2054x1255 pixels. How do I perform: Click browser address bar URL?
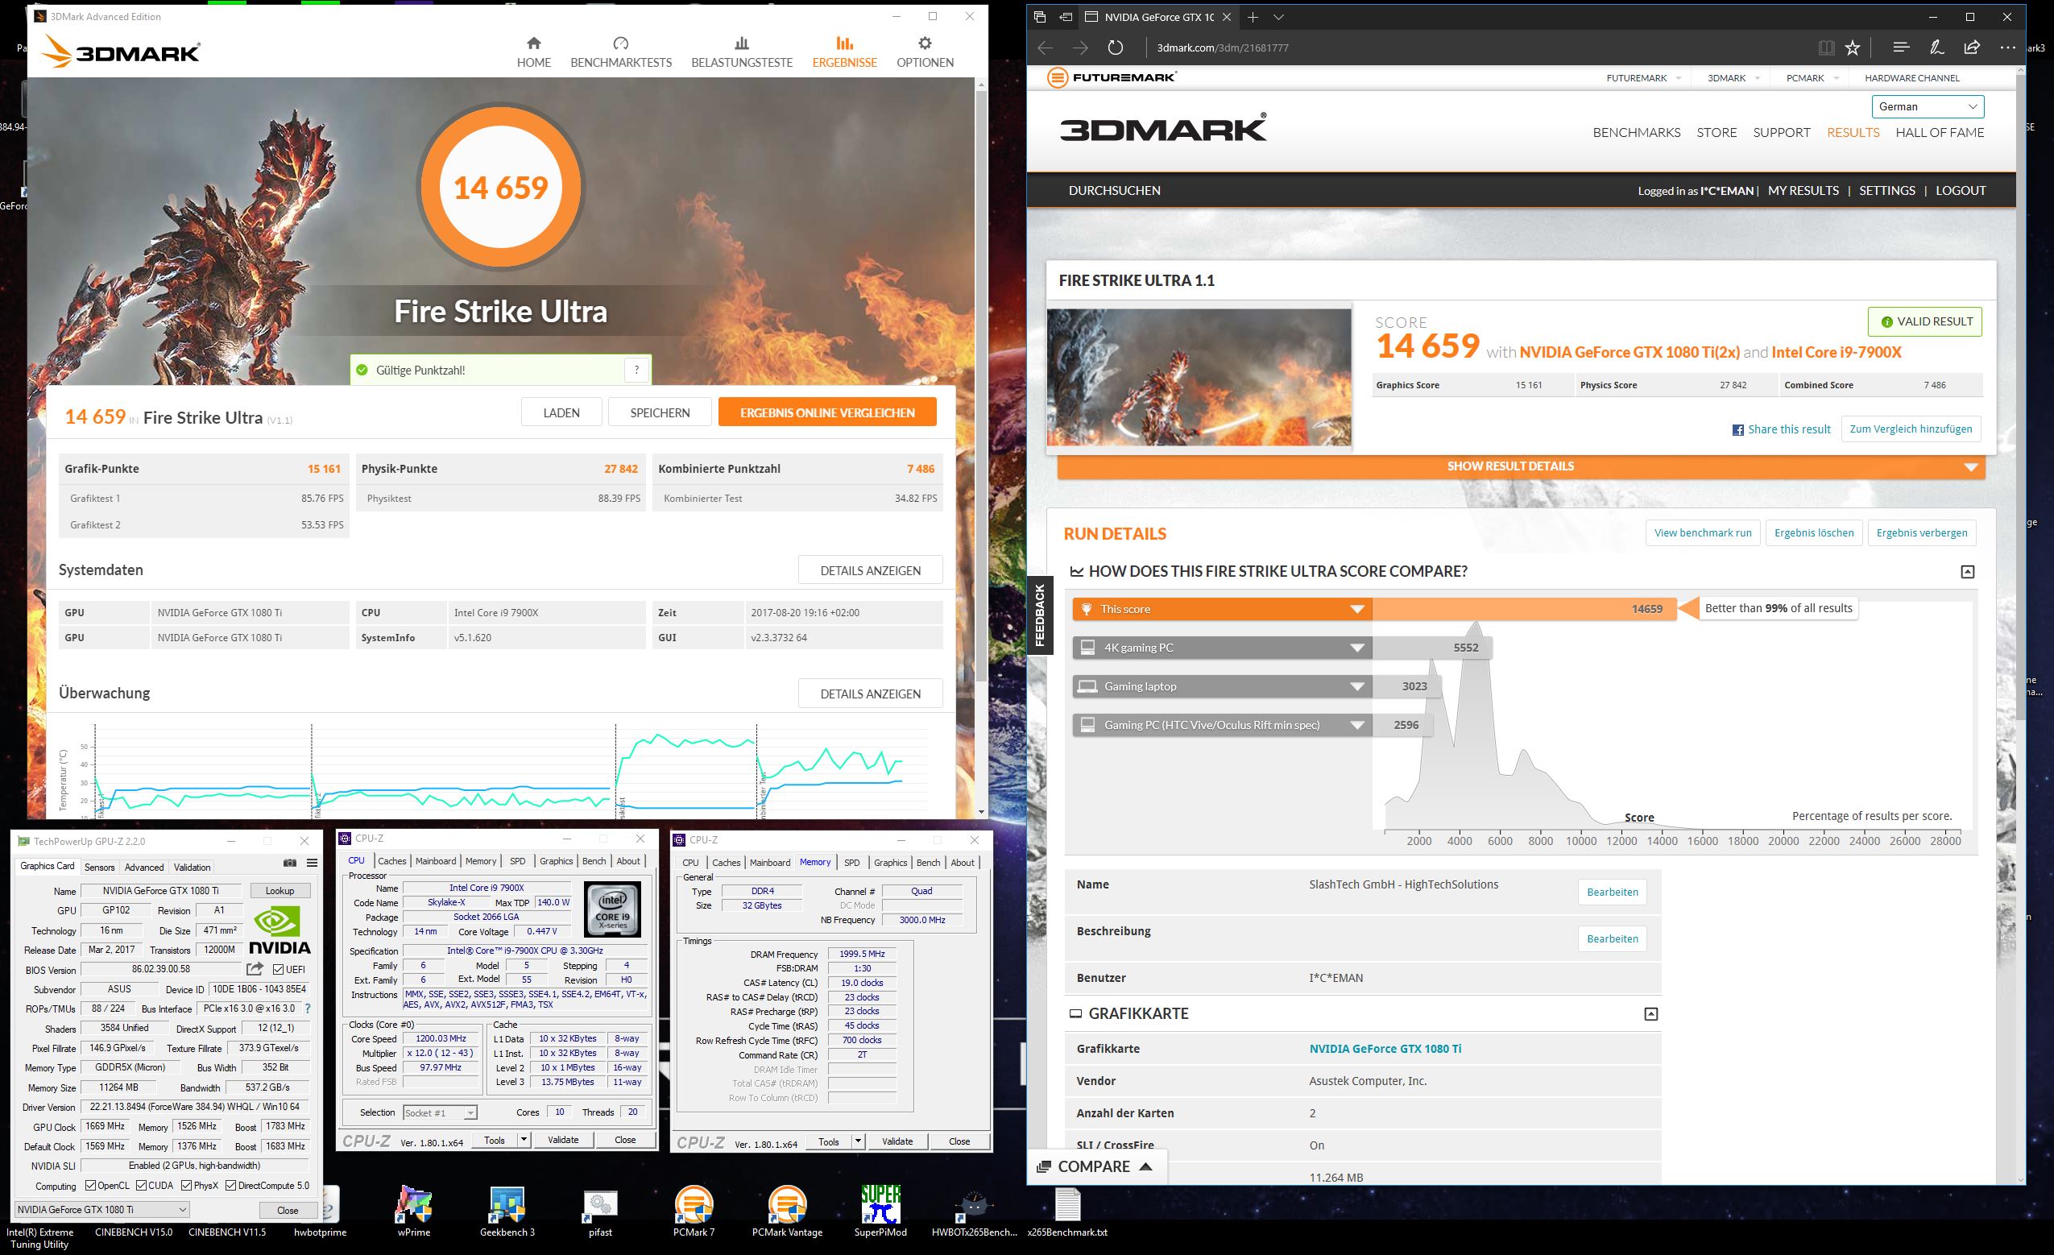coord(1222,48)
